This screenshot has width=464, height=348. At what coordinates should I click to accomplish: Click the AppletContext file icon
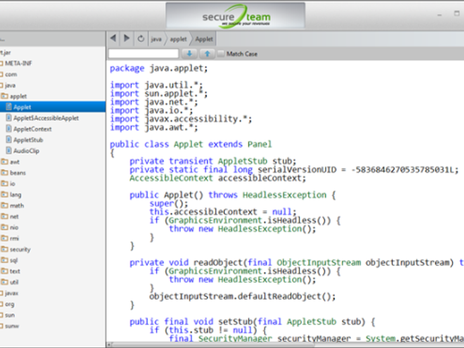(x=9, y=128)
